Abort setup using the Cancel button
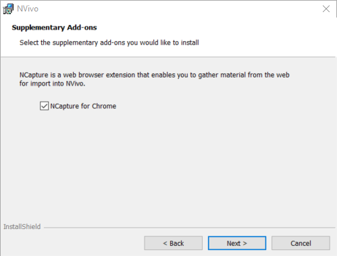 (301, 243)
